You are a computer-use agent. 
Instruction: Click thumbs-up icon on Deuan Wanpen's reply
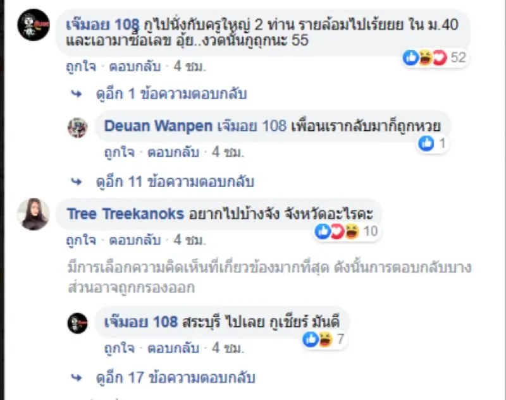point(426,143)
